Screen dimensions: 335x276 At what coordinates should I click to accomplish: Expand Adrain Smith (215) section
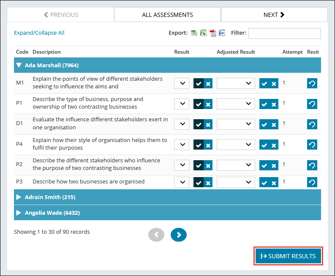(19, 197)
